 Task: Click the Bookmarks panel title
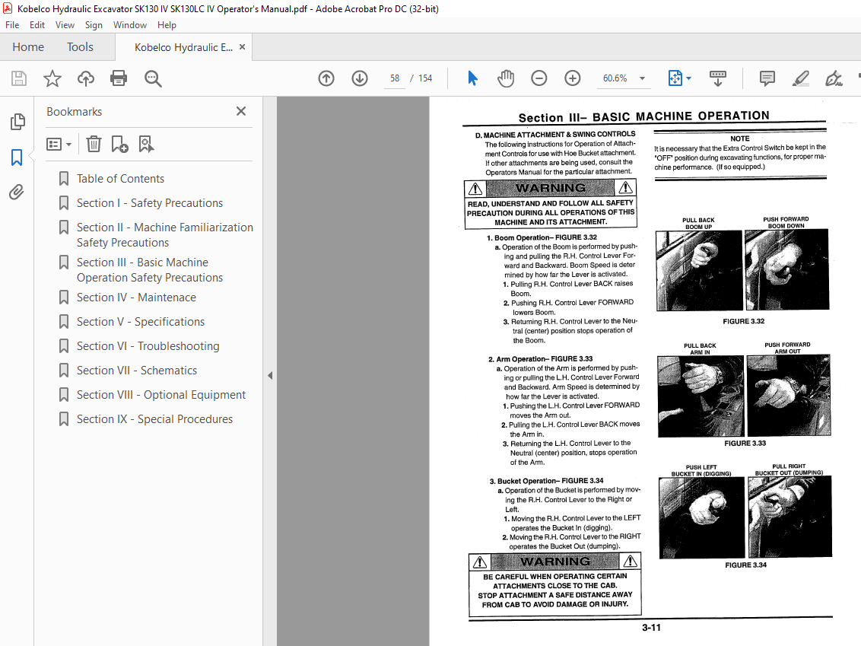pos(74,112)
